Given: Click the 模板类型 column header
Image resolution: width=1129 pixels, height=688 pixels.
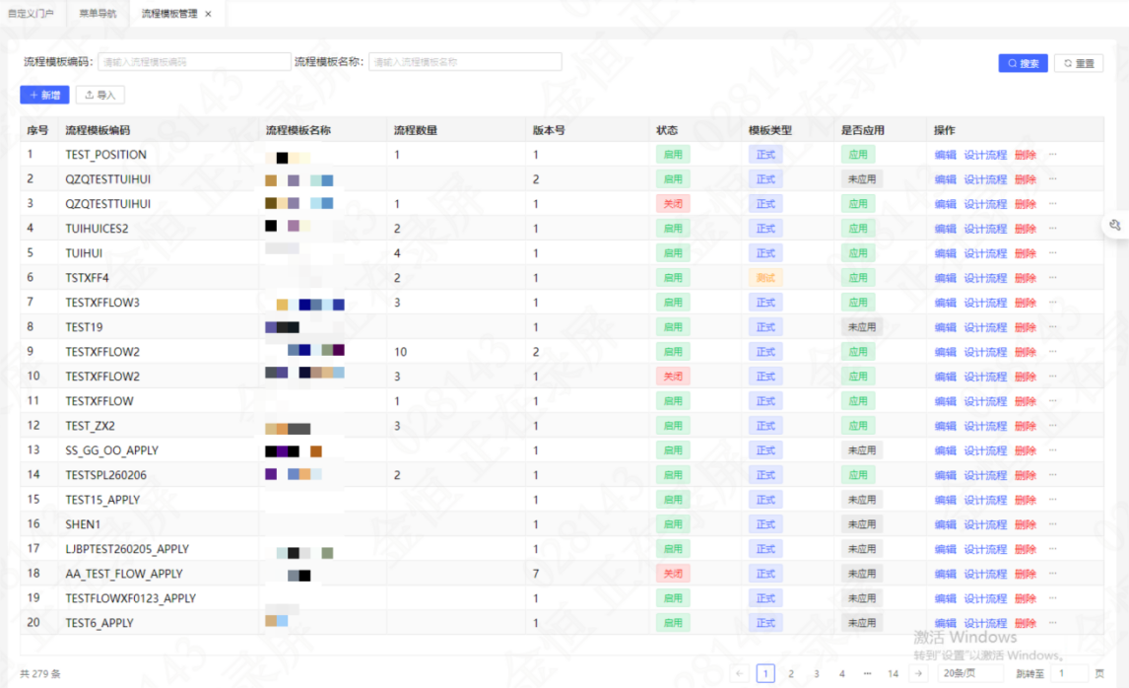Looking at the screenshot, I should pos(769,130).
